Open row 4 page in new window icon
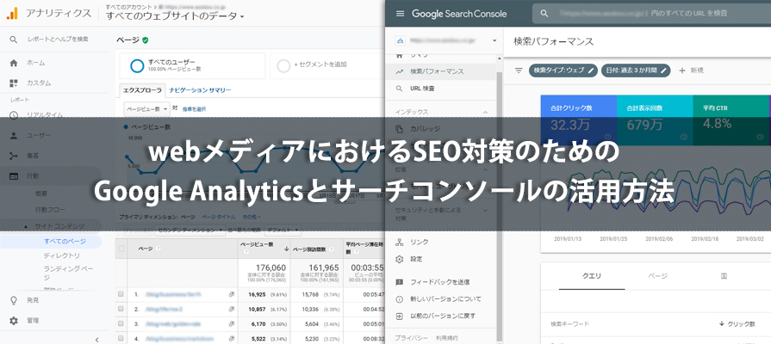Screen dimensions: 771x344 click(231, 339)
